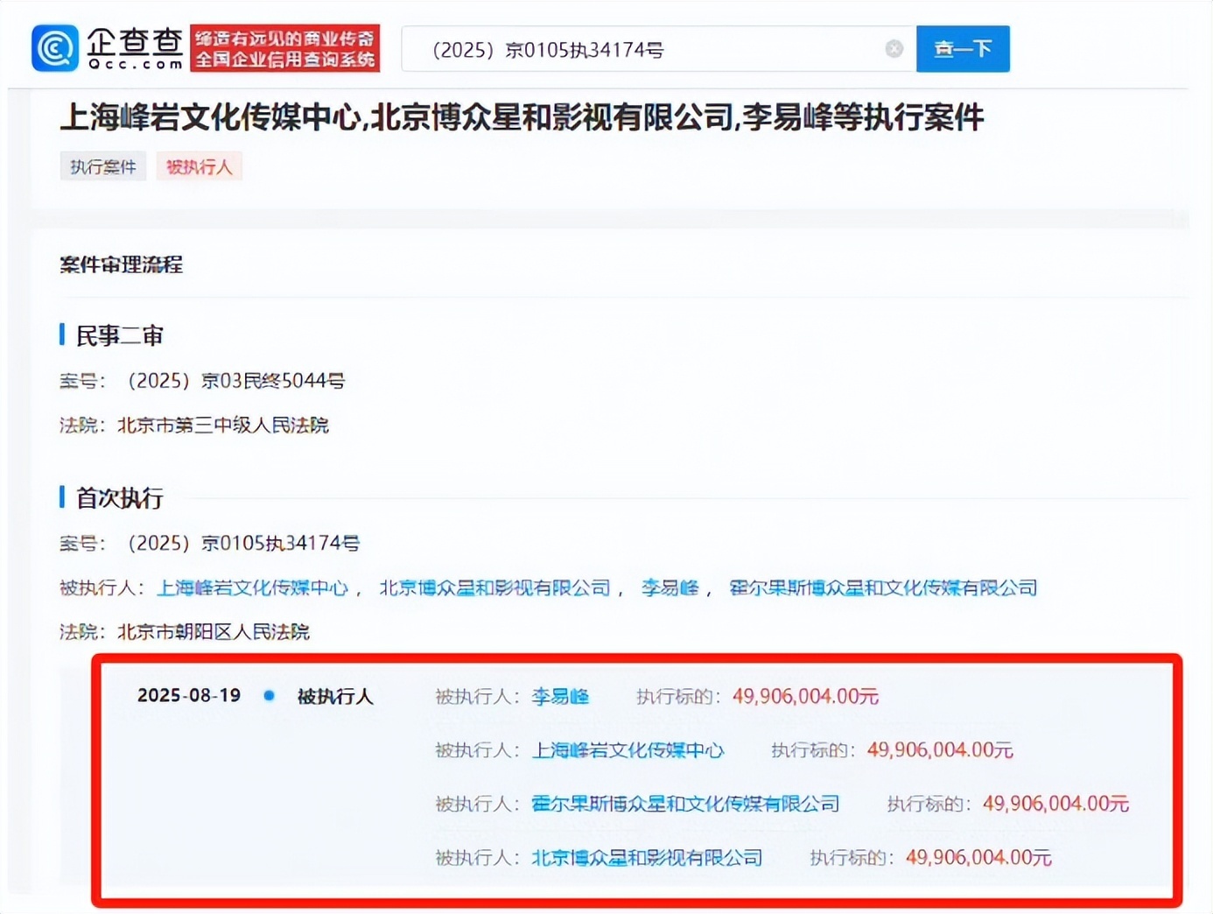Click the red banner 全国企业信用查询系统
Screen dimensions: 1213x914
pos(284,48)
